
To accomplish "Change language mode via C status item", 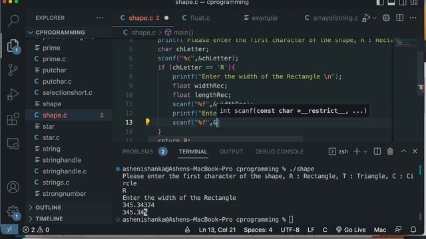I will point(325,230).
